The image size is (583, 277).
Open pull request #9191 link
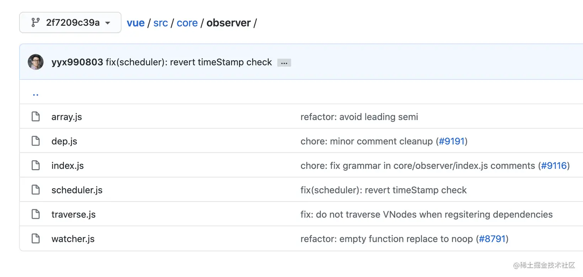coord(452,141)
